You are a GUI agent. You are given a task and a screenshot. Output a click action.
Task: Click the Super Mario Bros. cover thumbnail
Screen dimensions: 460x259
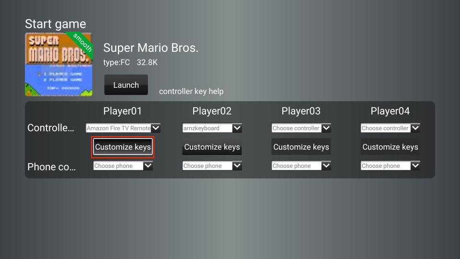(x=58, y=64)
